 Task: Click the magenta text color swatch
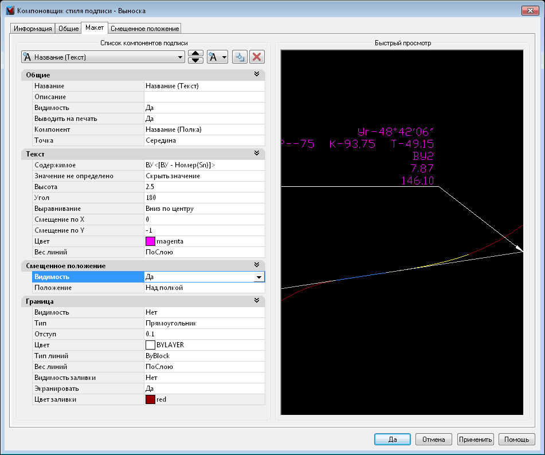pos(151,241)
